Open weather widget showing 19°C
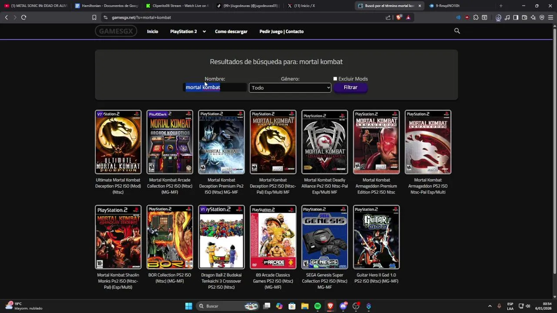 pos(24,306)
